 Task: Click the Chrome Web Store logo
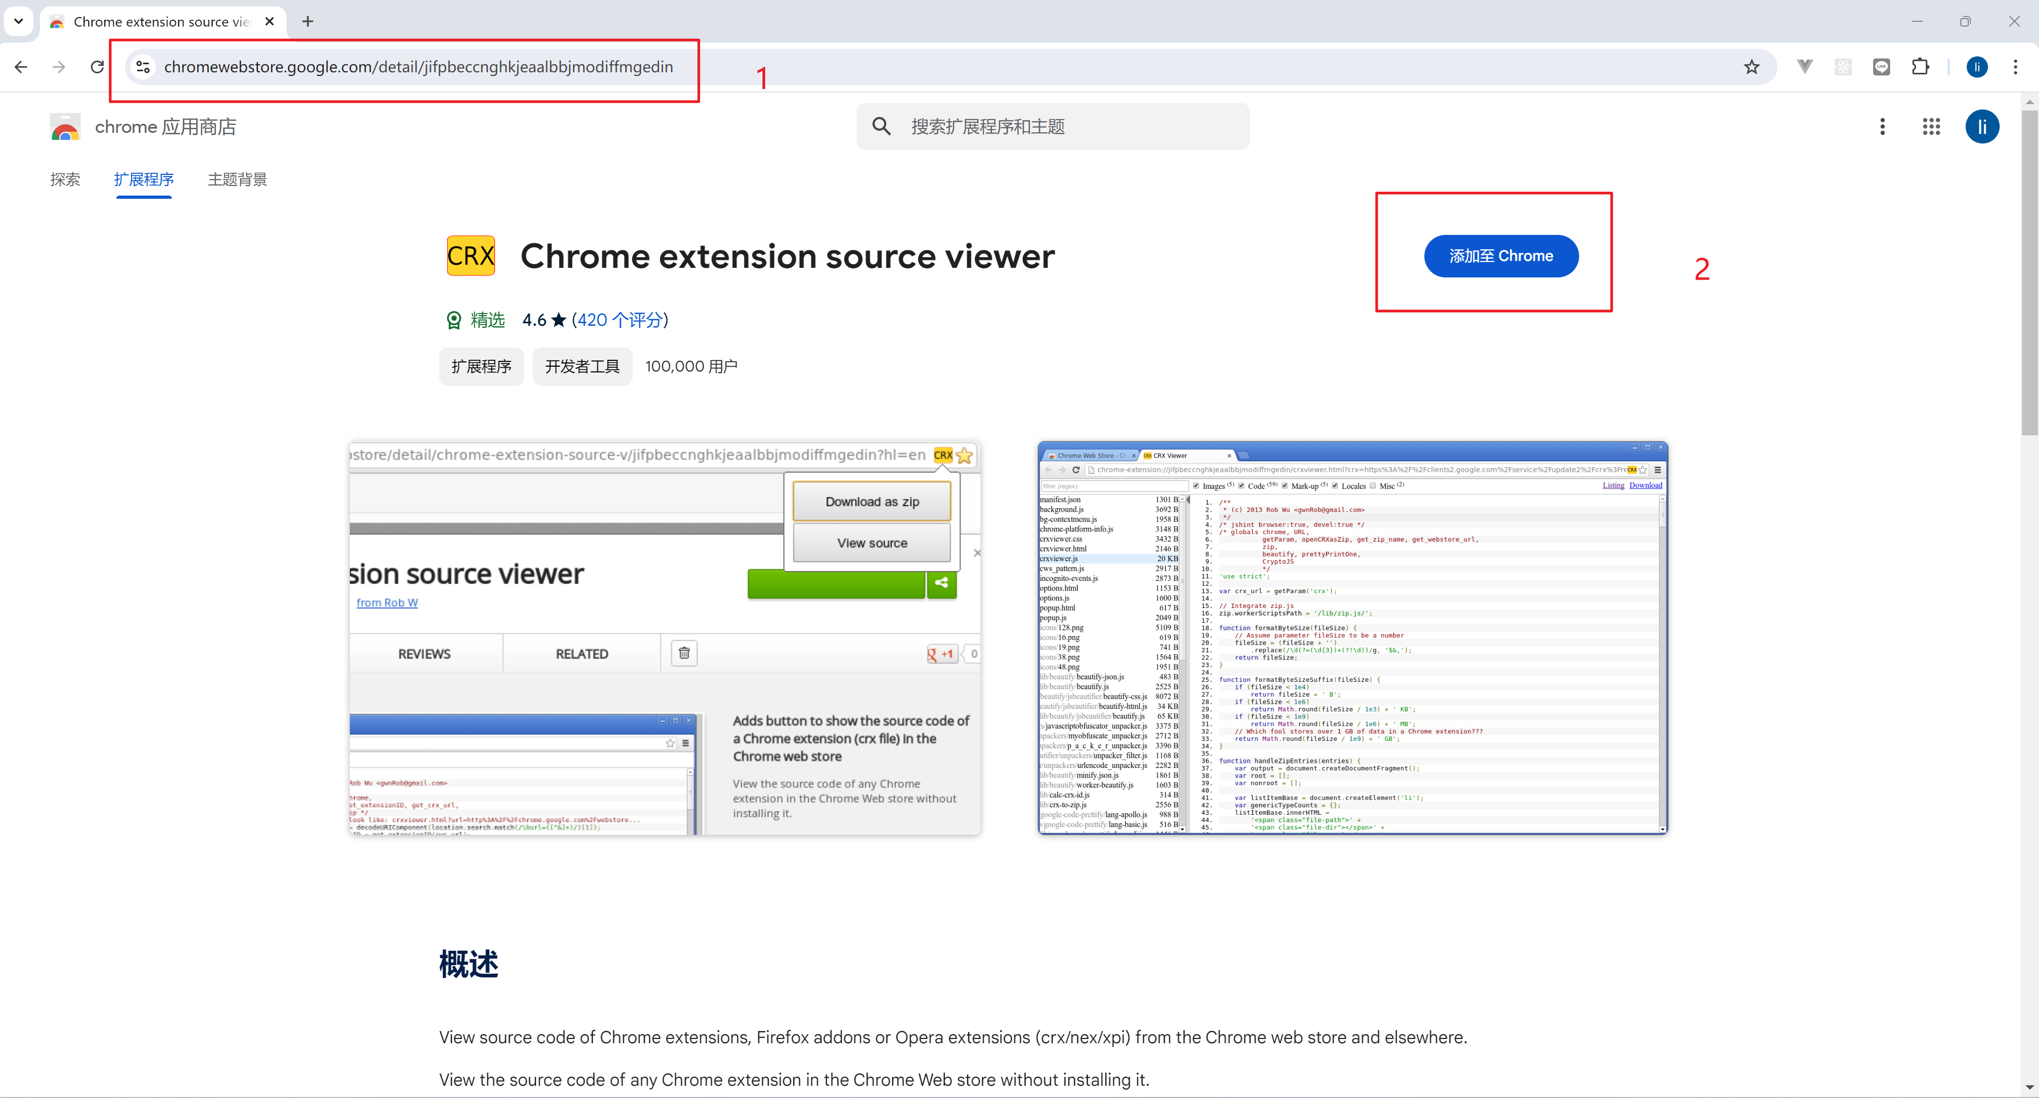65,126
